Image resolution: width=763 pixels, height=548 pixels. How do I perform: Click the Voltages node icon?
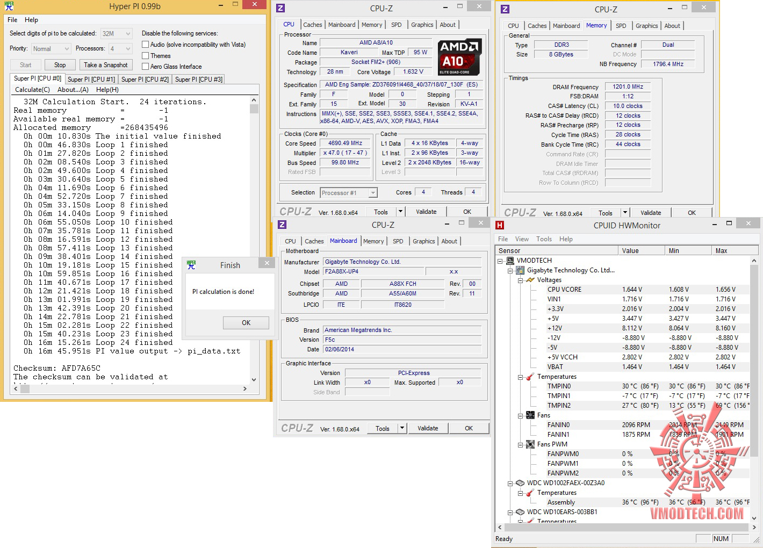click(x=530, y=280)
